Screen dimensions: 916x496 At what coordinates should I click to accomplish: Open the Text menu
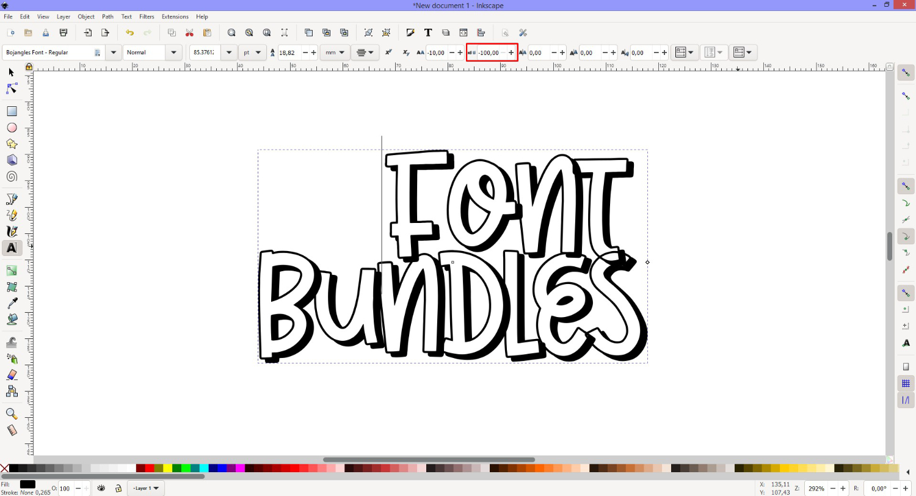126,16
